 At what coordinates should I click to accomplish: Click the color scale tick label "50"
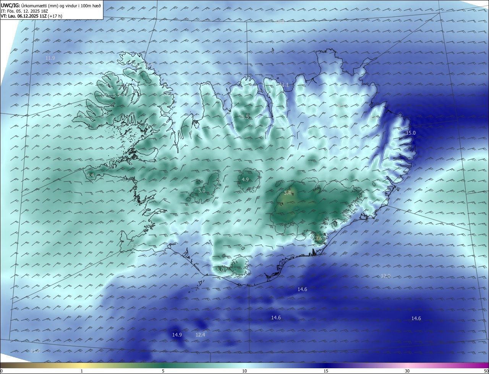[x=486, y=371]
